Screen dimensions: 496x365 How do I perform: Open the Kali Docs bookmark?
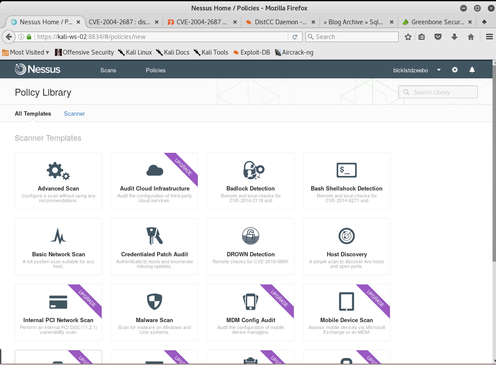tap(173, 52)
